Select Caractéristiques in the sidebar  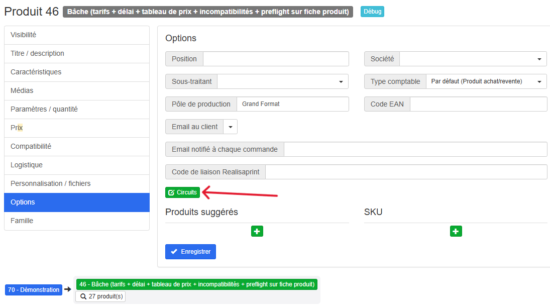tap(77, 72)
